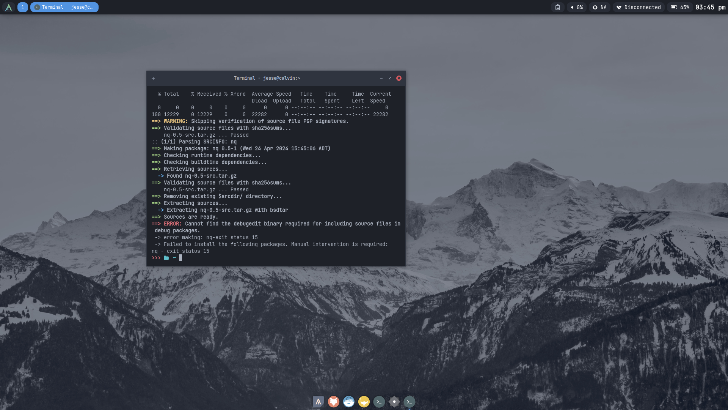Viewport: 728px width, 410px height.
Task: Click "Extracting nq-0.5-src.tar.gz with bsdtar" line
Action: [x=227, y=210]
